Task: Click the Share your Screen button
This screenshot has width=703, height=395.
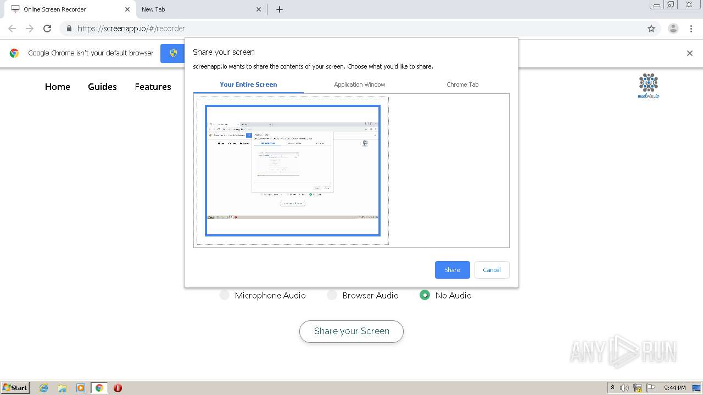Action: [x=351, y=331]
